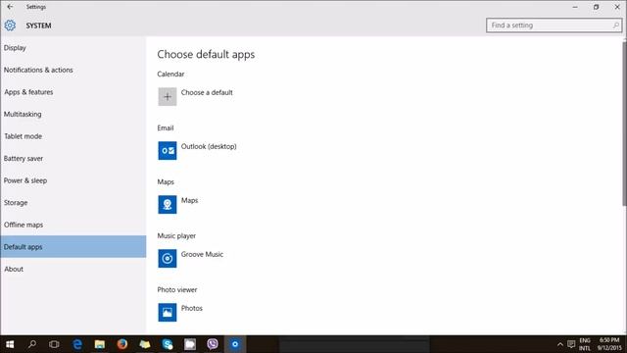Image resolution: width=627 pixels, height=353 pixels.
Task: Click the Settings gear icon beside SYSTEM
Action: (10, 25)
